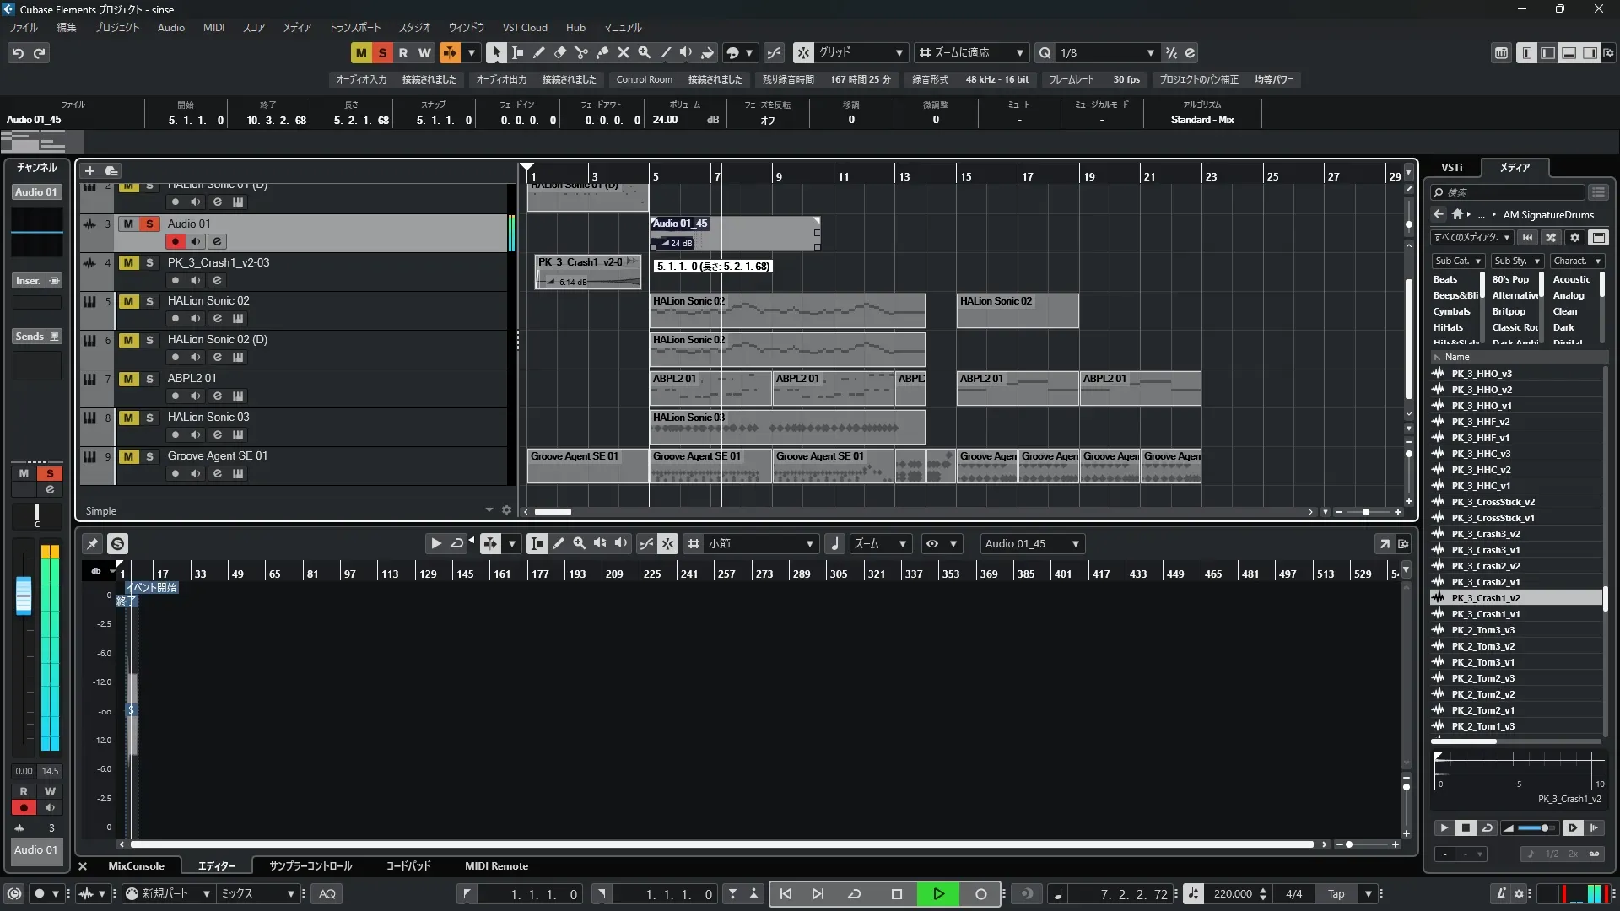This screenshot has width=1620, height=911.
Task: Select the Glue tool in toolbar
Action: coord(602,52)
